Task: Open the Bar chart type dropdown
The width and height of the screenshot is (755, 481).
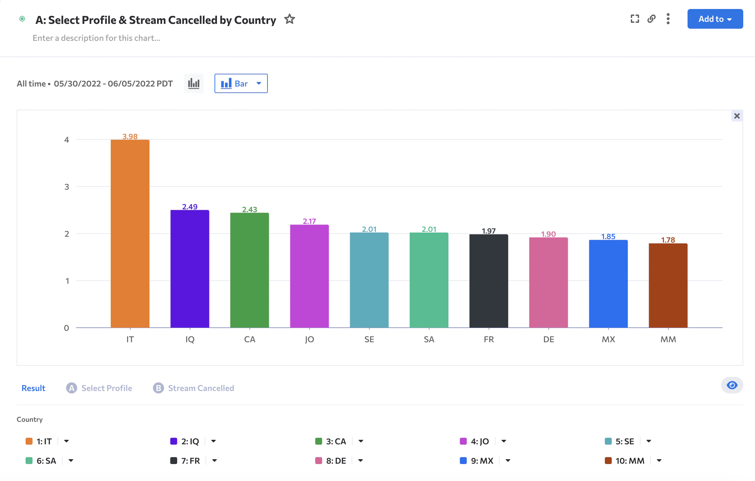Action: (241, 83)
